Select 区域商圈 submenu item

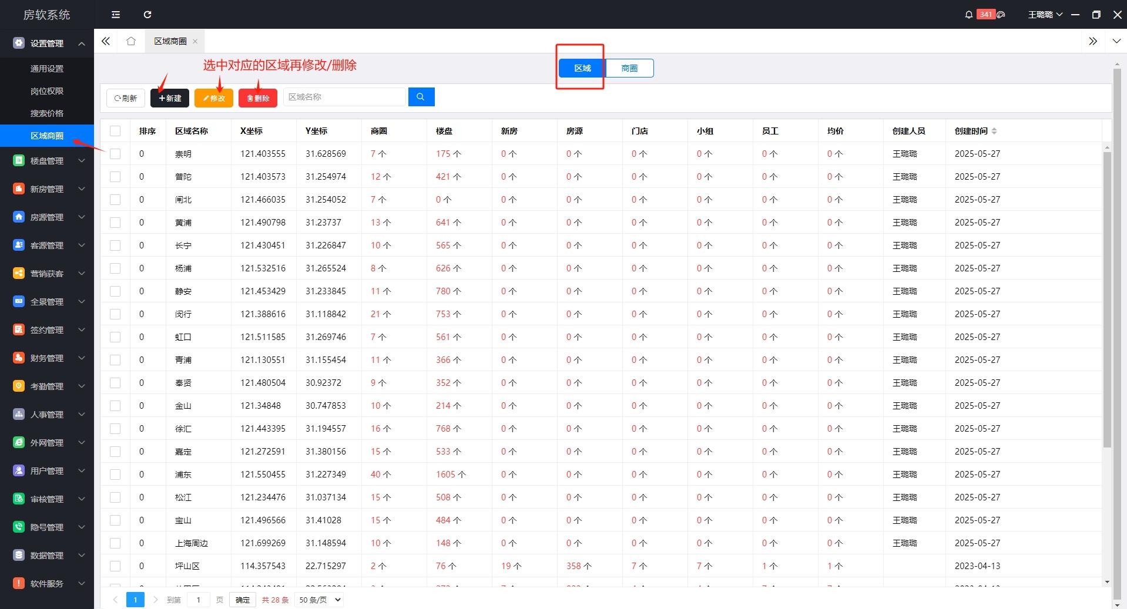click(47, 136)
